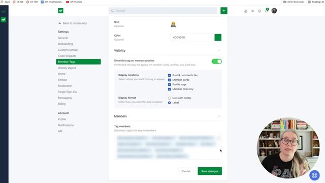
Task: Open Home settings
Action: [x=61, y=74]
